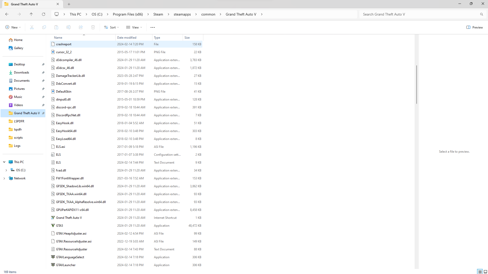Click the Refresh button in navigation bar
488x274 pixels.
[44, 14]
